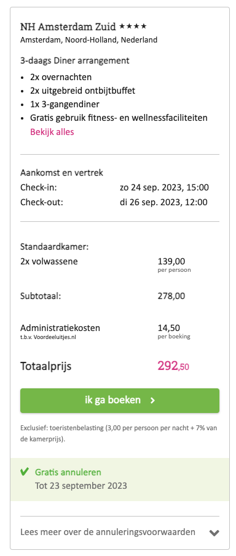Click the Subtotaal amount 278,00
The image size is (236, 556).
tap(171, 296)
